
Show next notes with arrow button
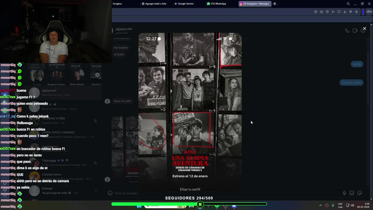tap(97, 75)
